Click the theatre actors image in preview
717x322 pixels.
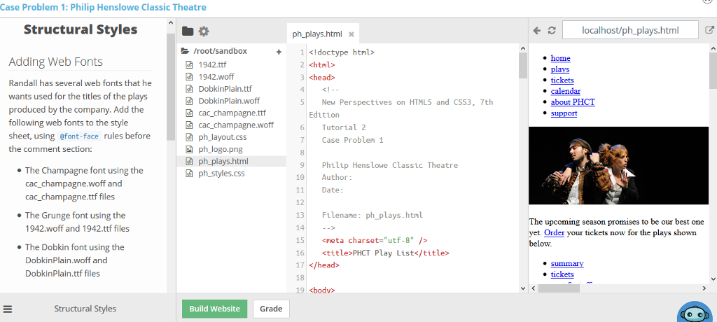pyautogui.click(x=618, y=166)
